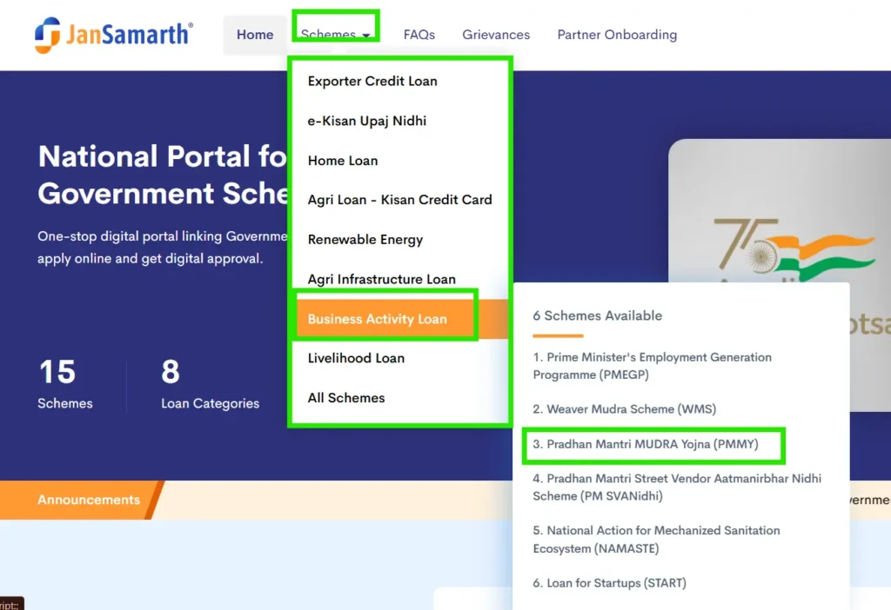Open the Grievances page
The width and height of the screenshot is (891, 610).
[x=495, y=35]
